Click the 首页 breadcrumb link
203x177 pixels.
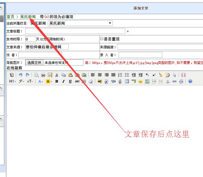point(10,17)
